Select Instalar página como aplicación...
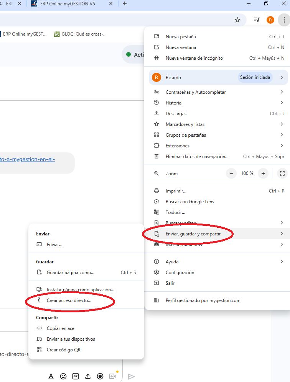This screenshot has height=382, width=290. coord(86,289)
